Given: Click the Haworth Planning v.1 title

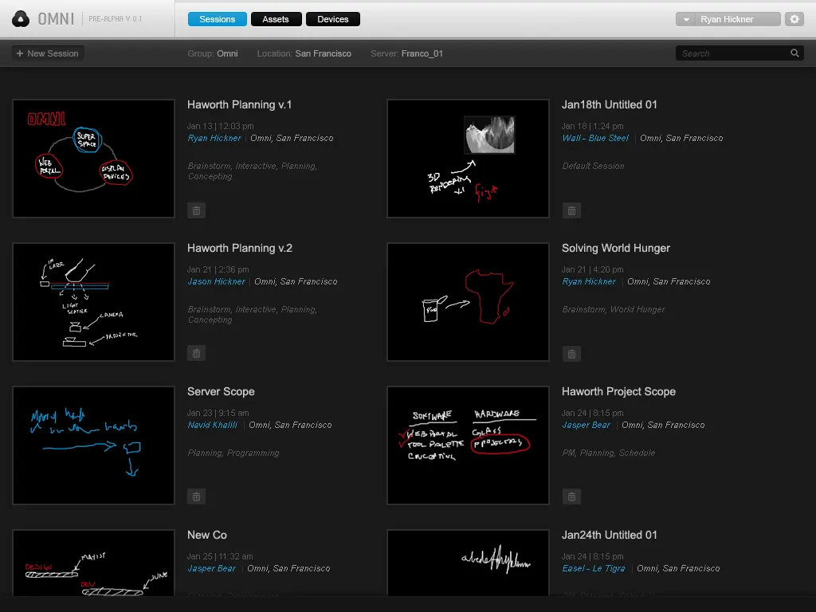Looking at the screenshot, I should (239, 104).
